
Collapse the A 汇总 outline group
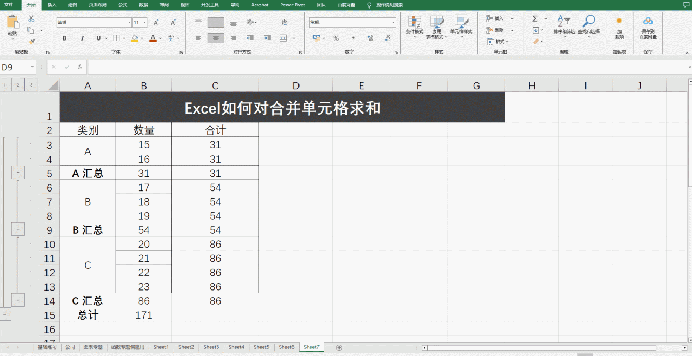[x=18, y=173]
